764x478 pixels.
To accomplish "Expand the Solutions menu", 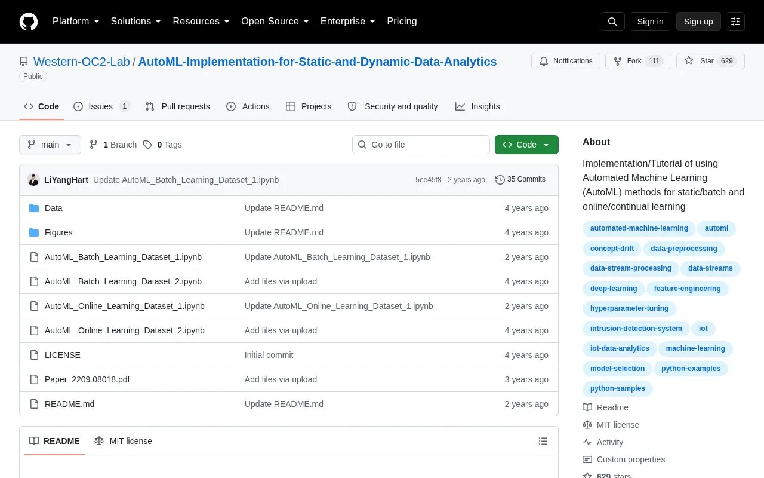I will [136, 22].
